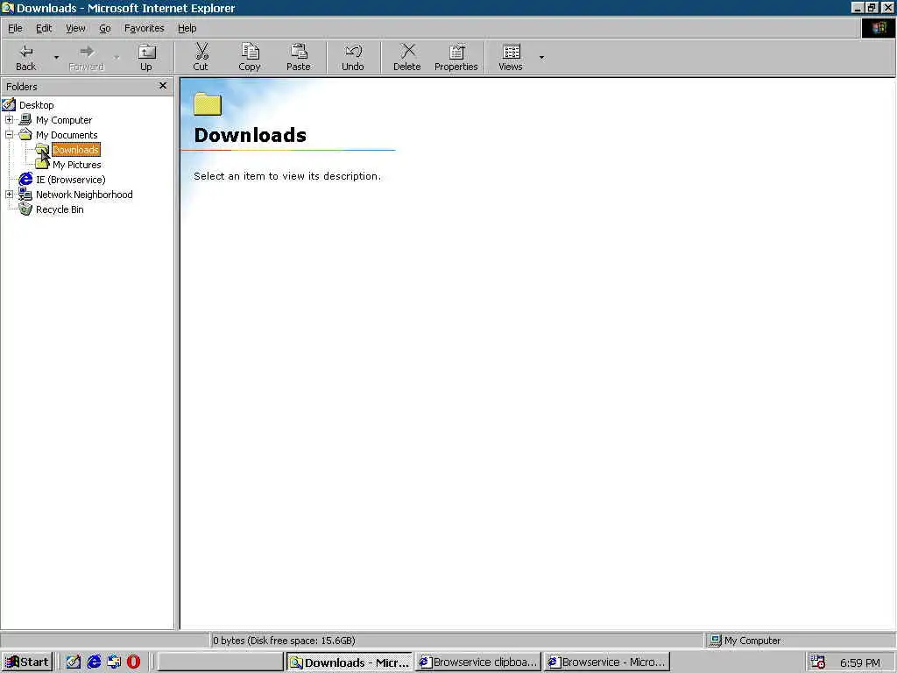This screenshot has height=673, width=897.
Task: Minimize the Downloads window
Action: click(x=858, y=7)
